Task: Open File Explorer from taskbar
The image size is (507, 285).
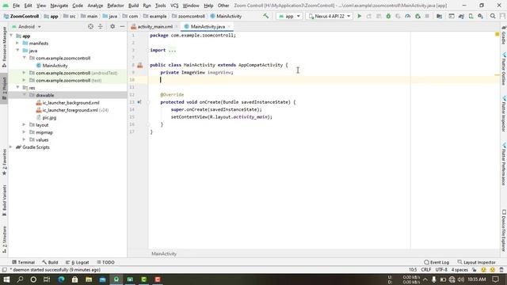Action: coord(89,279)
